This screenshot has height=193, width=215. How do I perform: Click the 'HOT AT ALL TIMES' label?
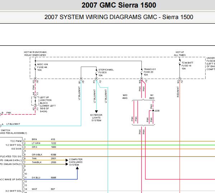click(x=180, y=54)
